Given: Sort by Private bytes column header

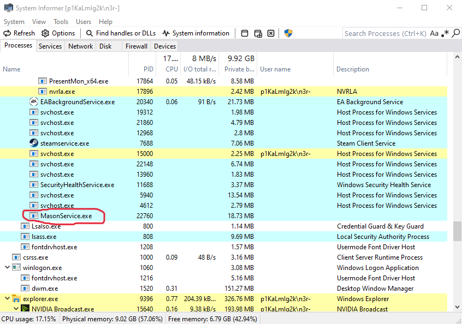Looking at the screenshot, I should pos(238,64).
